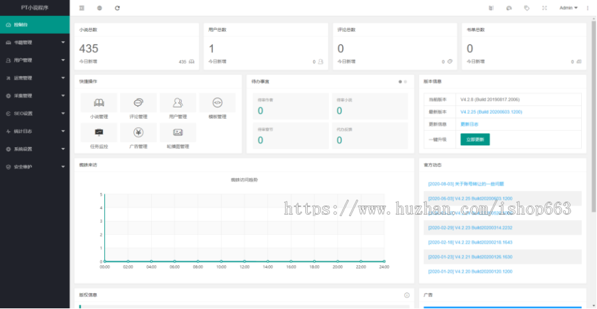Open 广告管理 yen icon shortcut

click(x=138, y=132)
